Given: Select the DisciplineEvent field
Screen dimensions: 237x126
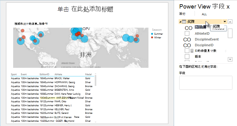Looking at the screenshot, I should click(207, 40).
